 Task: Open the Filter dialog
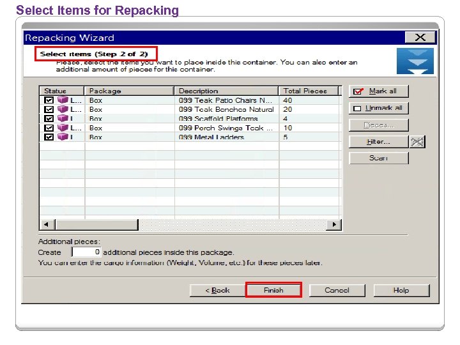pyautogui.click(x=378, y=142)
